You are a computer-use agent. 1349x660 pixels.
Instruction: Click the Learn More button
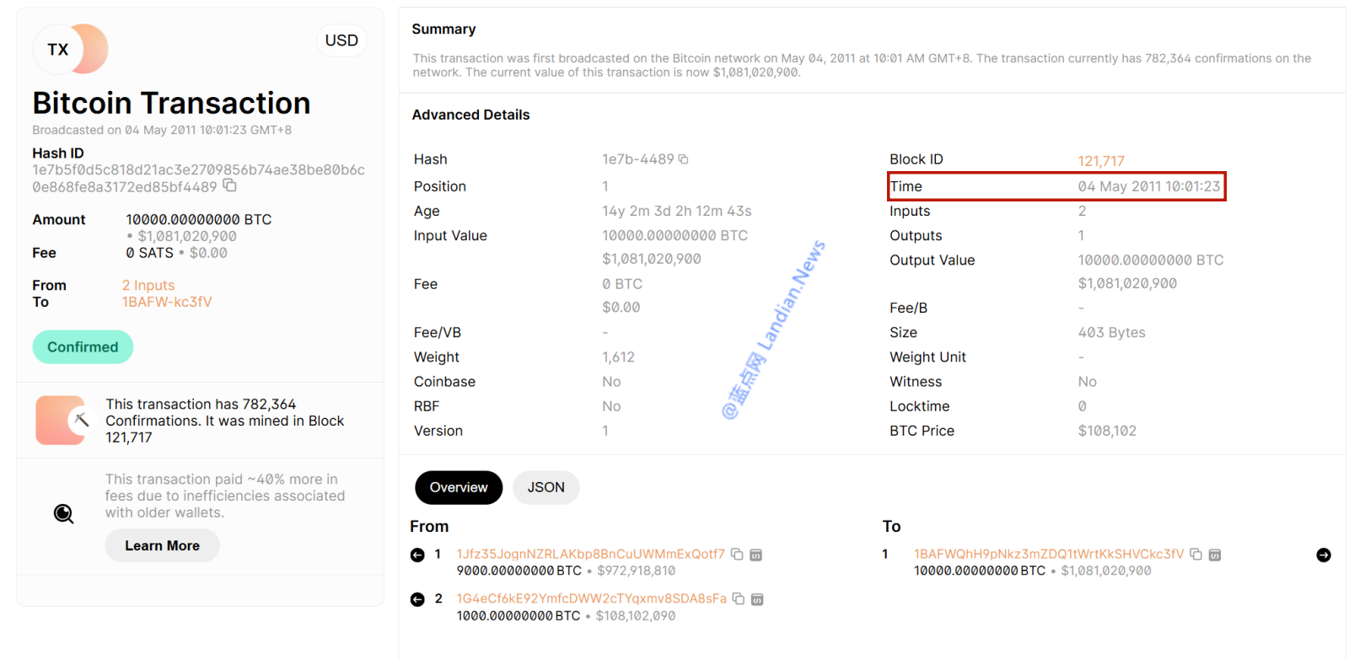162,545
